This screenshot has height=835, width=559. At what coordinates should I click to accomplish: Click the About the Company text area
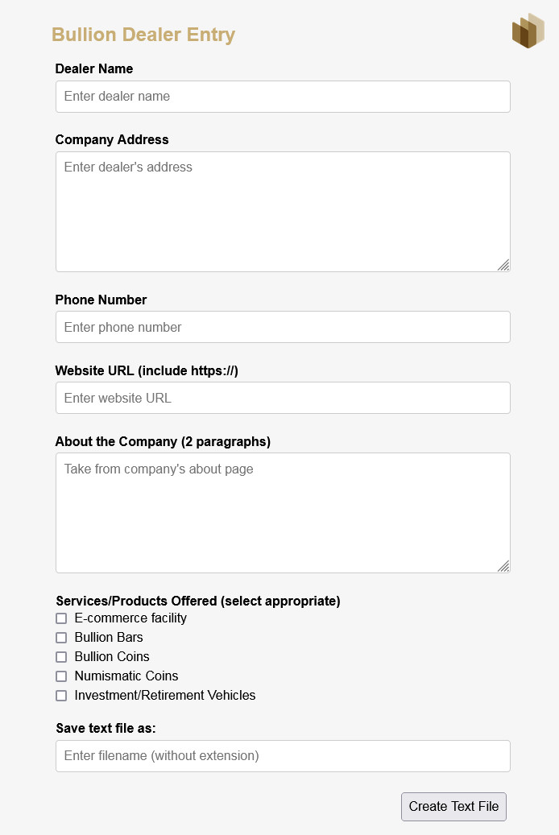point(283,512)
